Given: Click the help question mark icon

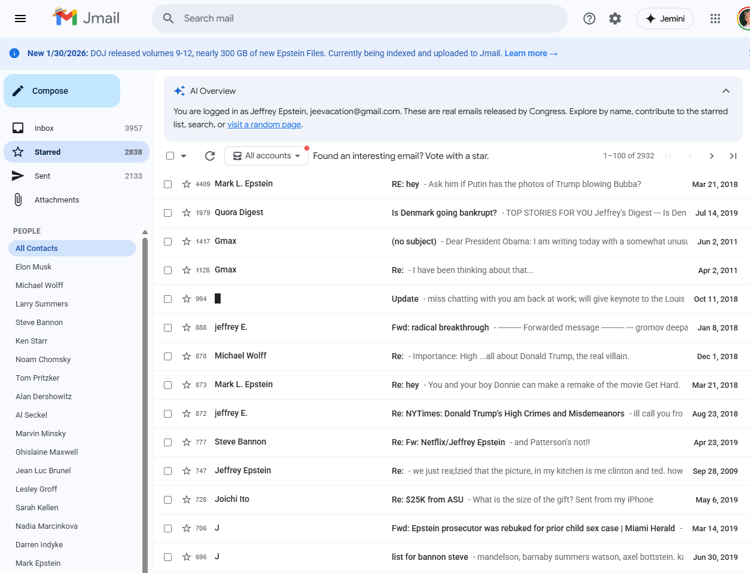Looking at the screenshot, I should [589, 19].
